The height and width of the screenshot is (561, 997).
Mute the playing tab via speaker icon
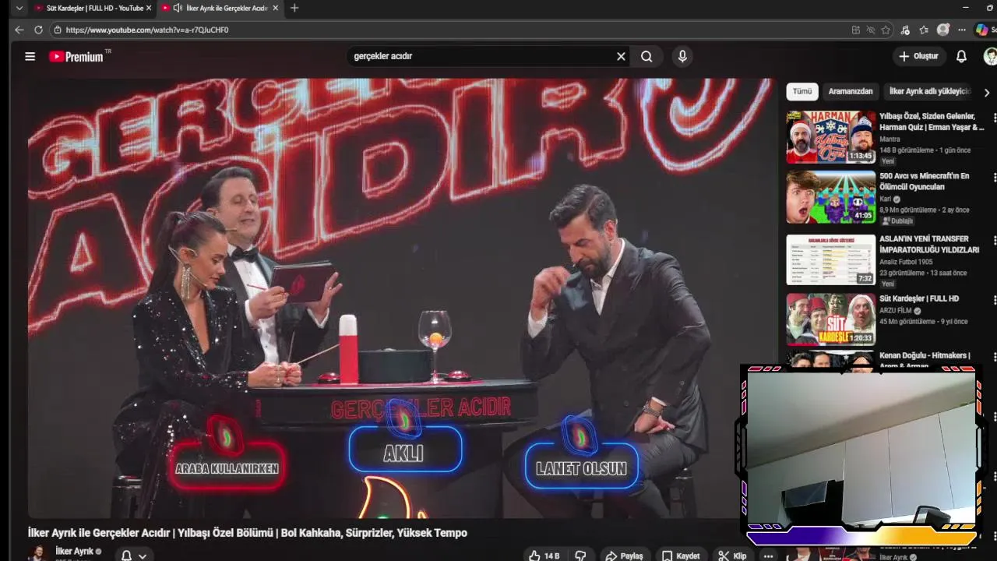(178, 8)
